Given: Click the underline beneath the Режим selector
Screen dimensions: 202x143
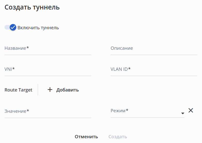Looking at the screenshot, I should (x=147, y=117).
